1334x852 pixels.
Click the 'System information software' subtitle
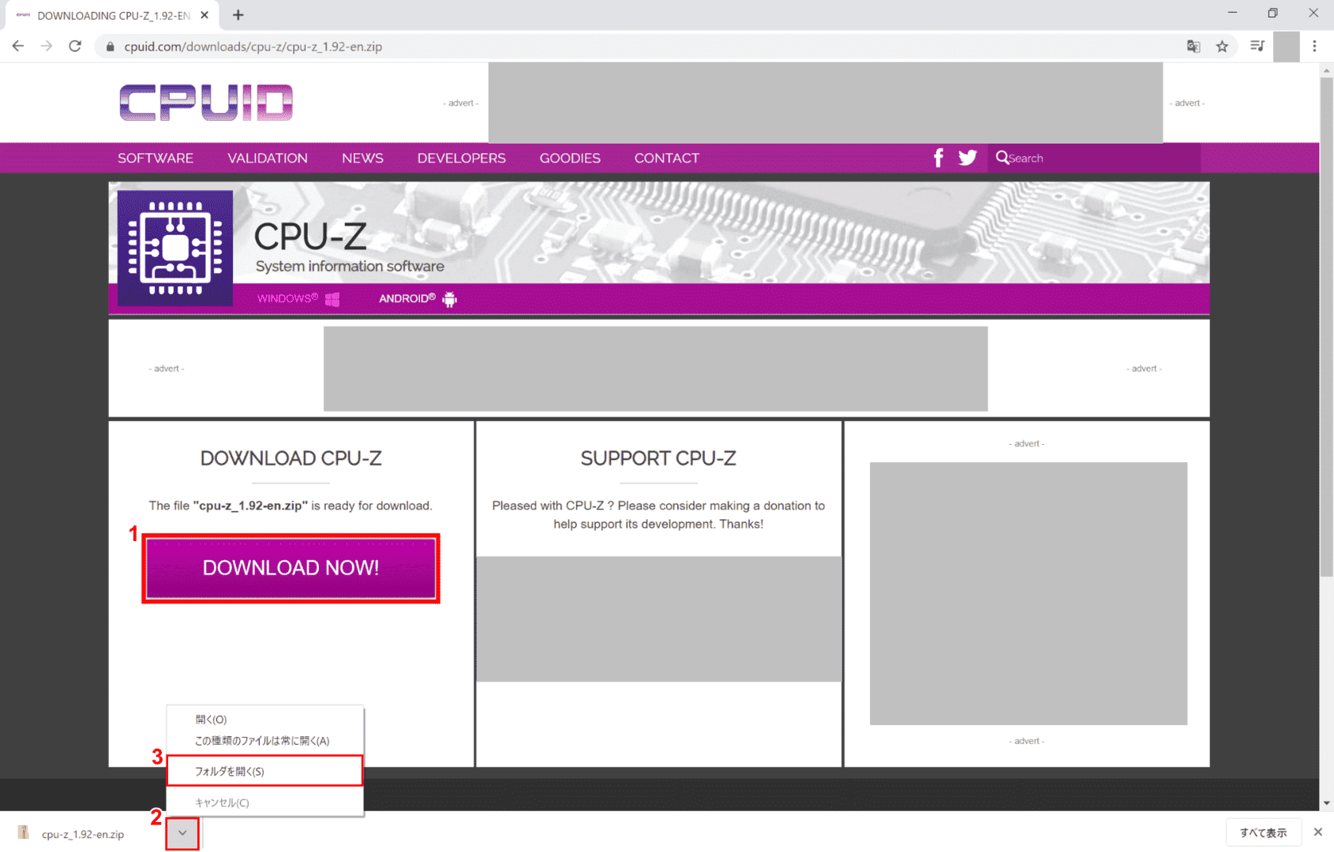pos(350,267)
